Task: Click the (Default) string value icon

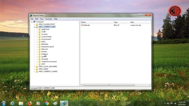Action: click(82, 25)
